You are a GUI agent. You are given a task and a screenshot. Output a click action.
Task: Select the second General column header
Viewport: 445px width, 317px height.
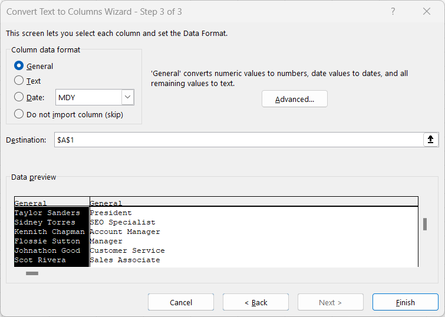pos(253,202)
